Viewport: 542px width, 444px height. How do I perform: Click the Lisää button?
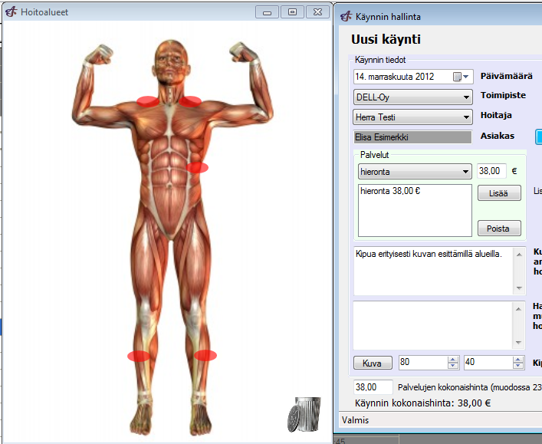point(499,193)
